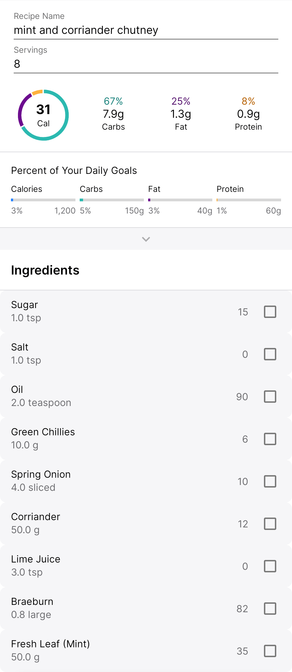Image resolution: width=292 pixels, height=672 pixels.
Task: Click the Carbs daily goal progress bar
Action: pyautogui.click(x=112, y=200)
